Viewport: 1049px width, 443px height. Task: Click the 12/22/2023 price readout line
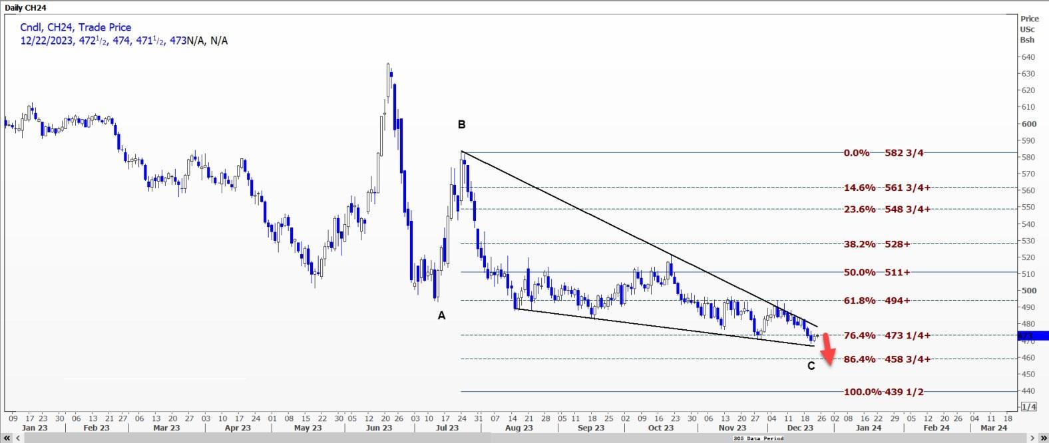(x=124, y=41)
